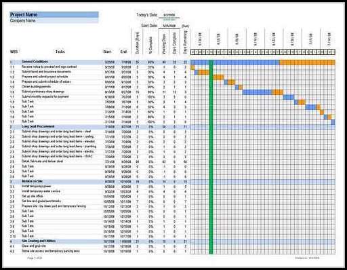The width and height of the screenshot is (347, 270).
Task: Click Gantt bar for project schedule task
Action: click(218, 77)
